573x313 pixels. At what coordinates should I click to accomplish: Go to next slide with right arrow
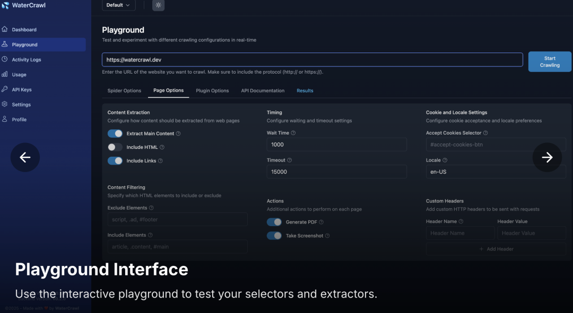coord(547,157)
